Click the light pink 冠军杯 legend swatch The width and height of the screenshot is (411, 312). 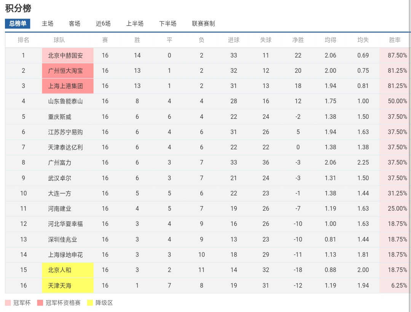[x=8, y=303]
